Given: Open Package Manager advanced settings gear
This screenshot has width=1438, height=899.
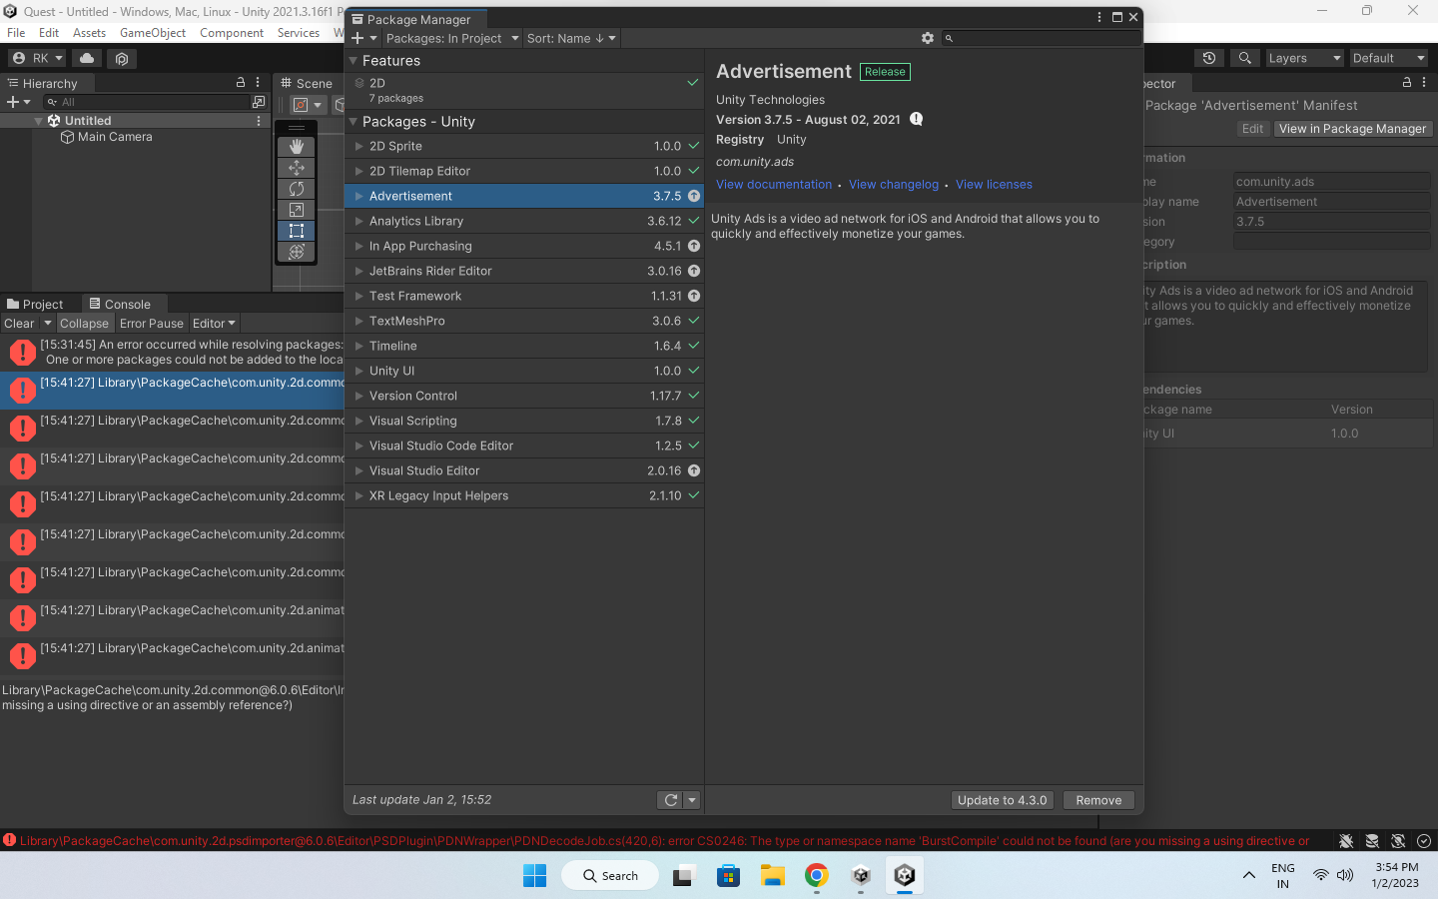Looking at the screenshot, I should tap(927, 38).
